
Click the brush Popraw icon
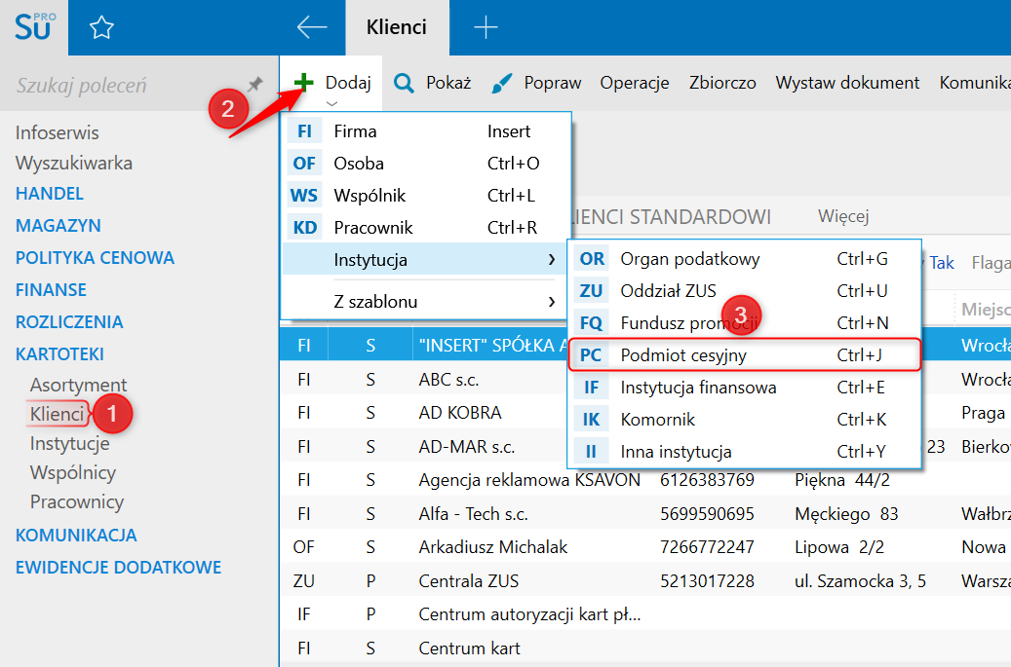click(501, 83)
